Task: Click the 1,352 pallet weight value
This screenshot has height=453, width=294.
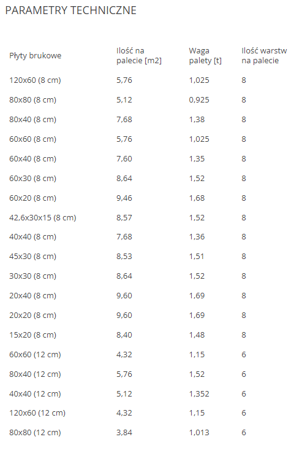Action: (199, 394)
